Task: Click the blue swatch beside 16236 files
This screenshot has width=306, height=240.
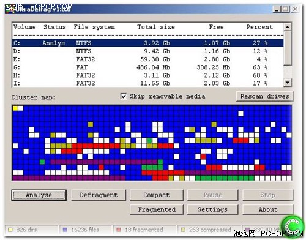Action: coord(65,230)
